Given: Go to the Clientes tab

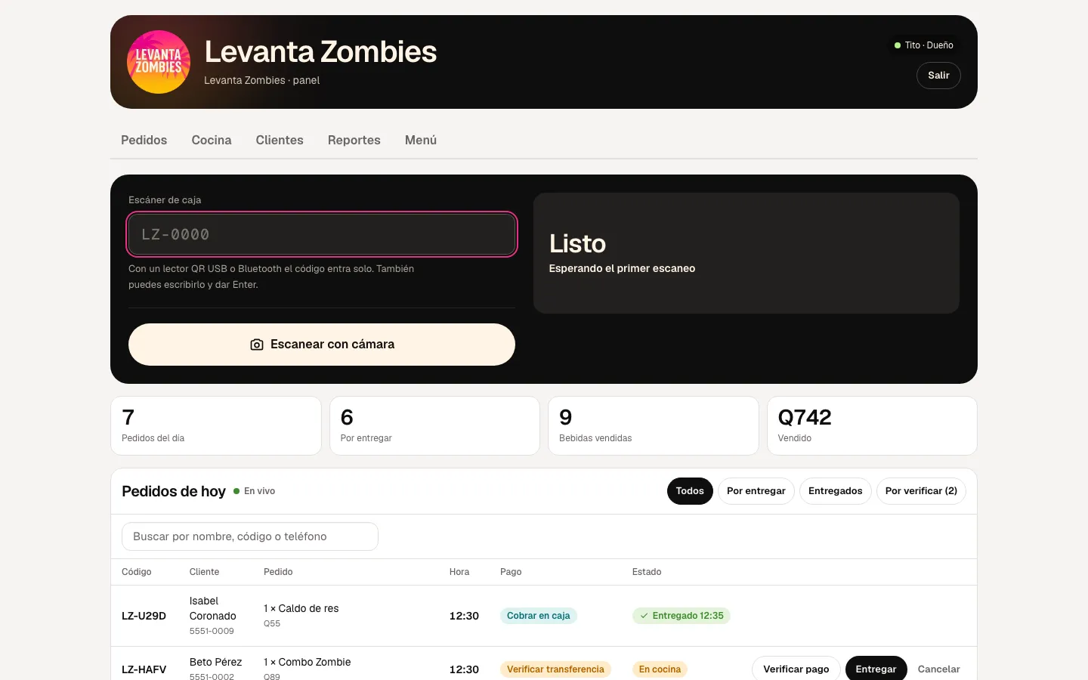Looking at the screenshot, I should click(280, 140).
